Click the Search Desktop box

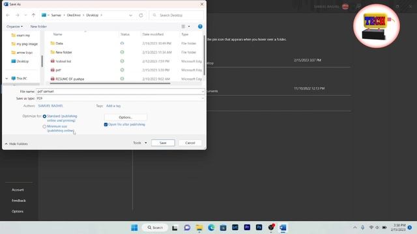pyautogui.click(x=177, y=16)
